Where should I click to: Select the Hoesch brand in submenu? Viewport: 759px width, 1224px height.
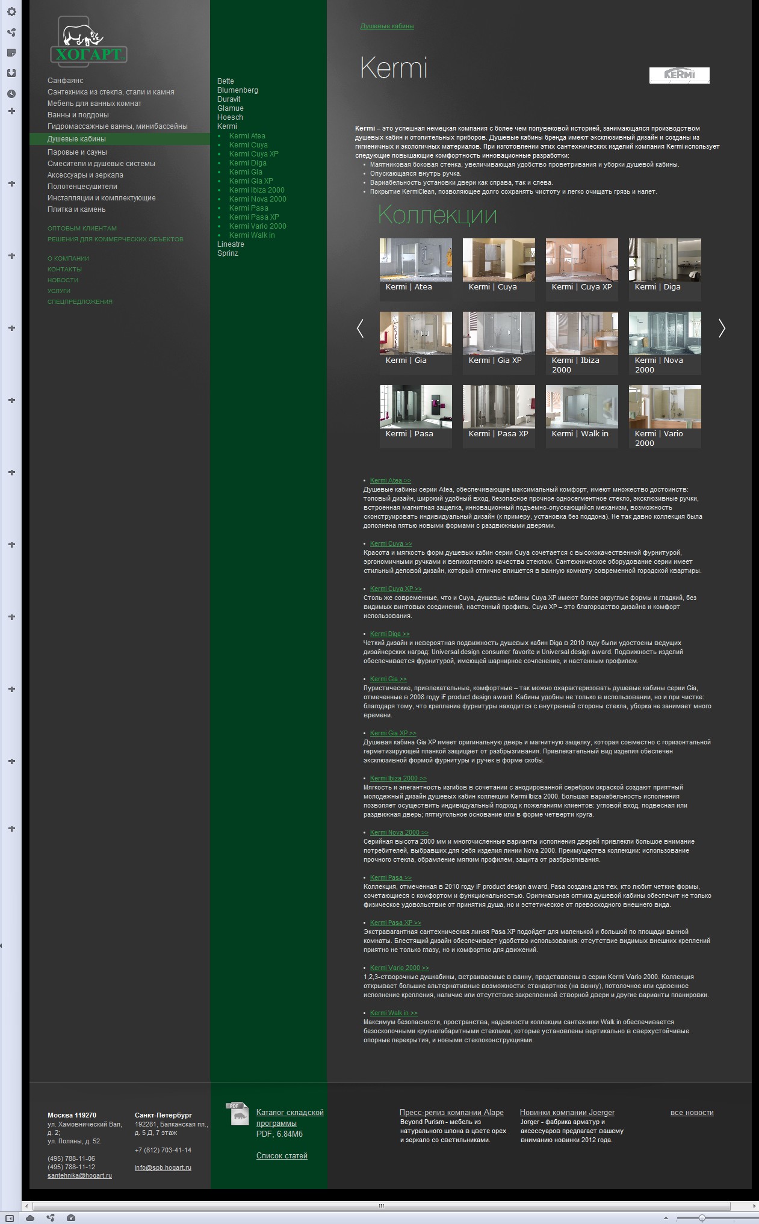click(230, 117)
